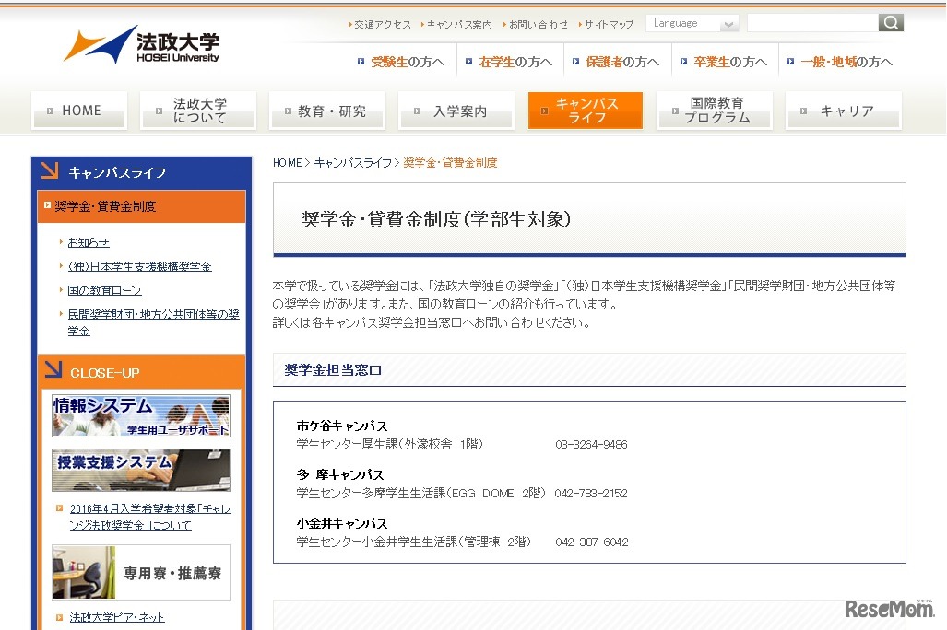Click the 法政大学ピア・ネット link
The height and width of the screenshot is (630, 947).
(x=114, y=617)
